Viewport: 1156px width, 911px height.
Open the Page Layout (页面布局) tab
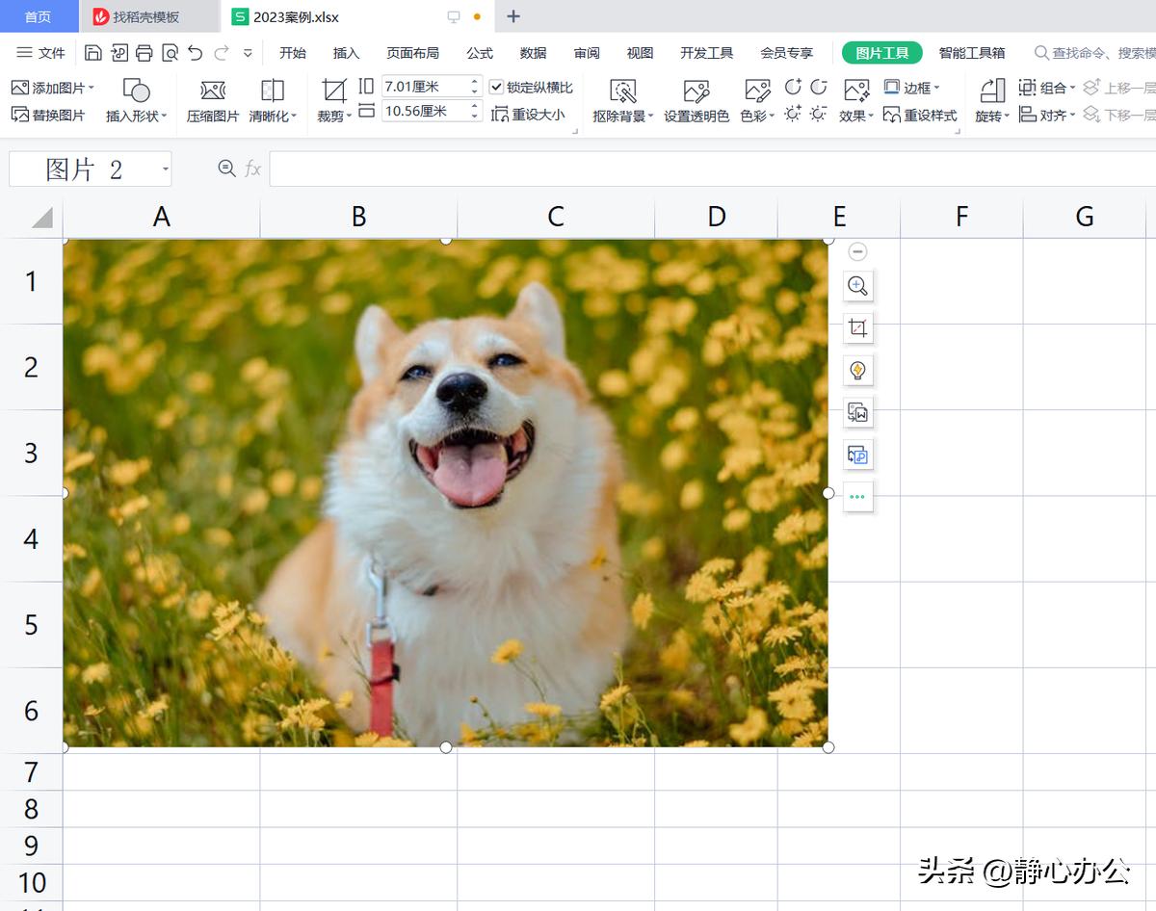(x=412, y=53)
